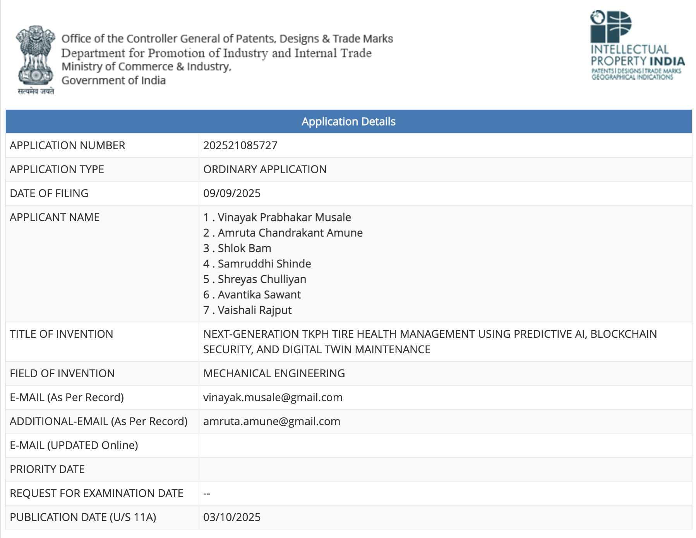Select the ORDINARY APPLICATION value

[265, 169]
